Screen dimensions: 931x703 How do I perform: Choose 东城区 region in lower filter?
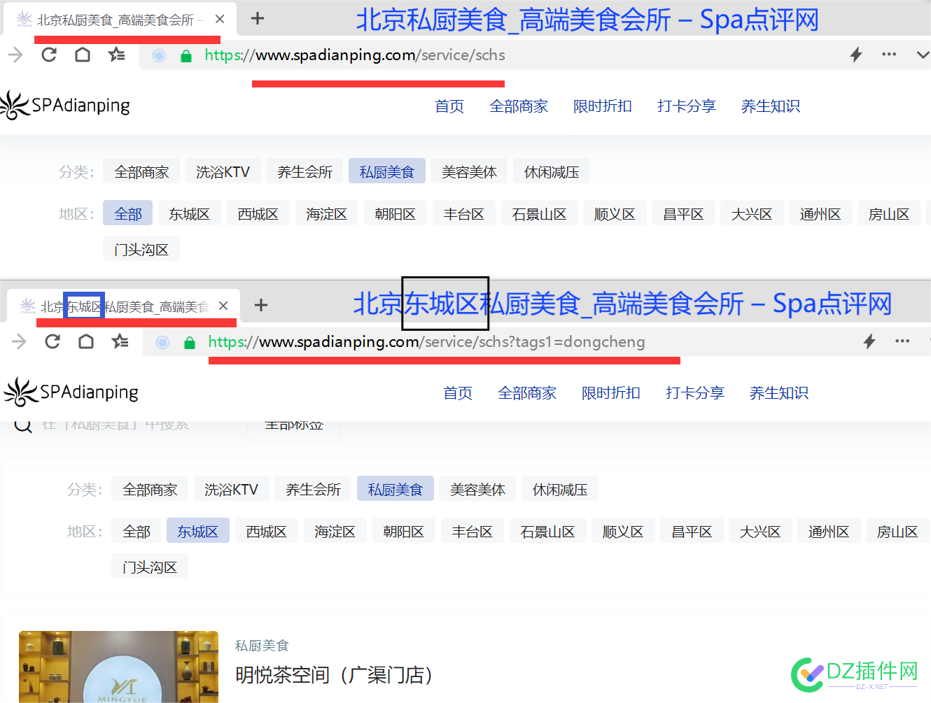coord(197,531)
